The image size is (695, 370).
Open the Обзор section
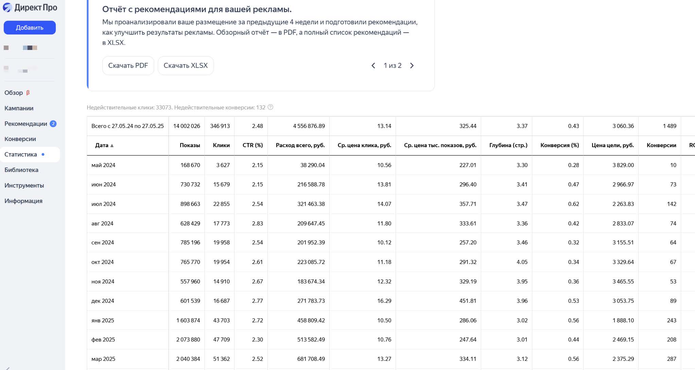pos(14,93)
